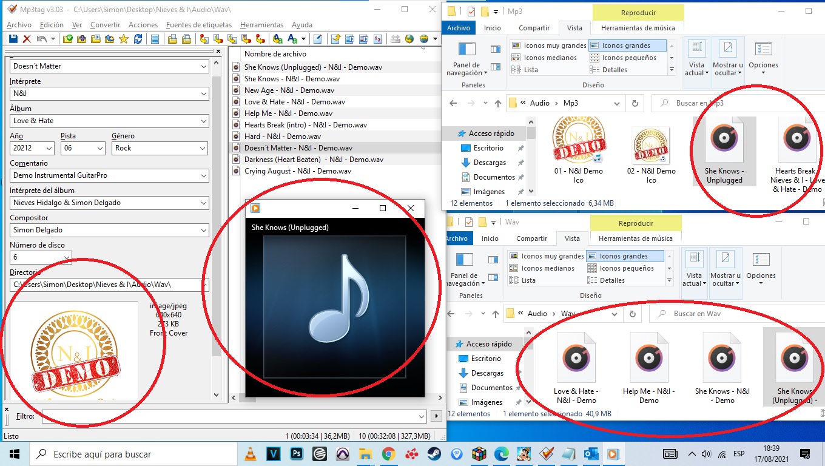This screenshot has height=466, width=825.
Task: Click the Undo arrow icon in Mp3tag toolbar
Action: point(41,39)
